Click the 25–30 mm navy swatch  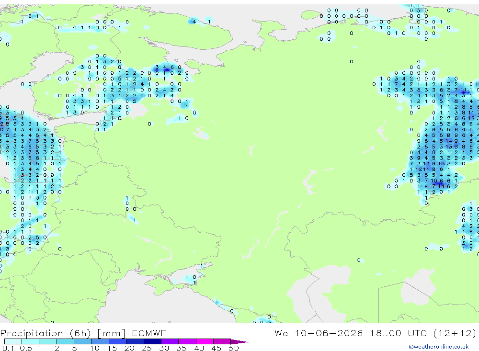(x=152, y=341)
